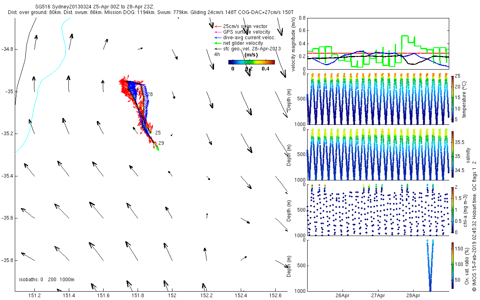Click legend text 'sfc geo. vel. 28-Apr-2013'
Screen dimensions: 480x300
click(x=252, y=49)
